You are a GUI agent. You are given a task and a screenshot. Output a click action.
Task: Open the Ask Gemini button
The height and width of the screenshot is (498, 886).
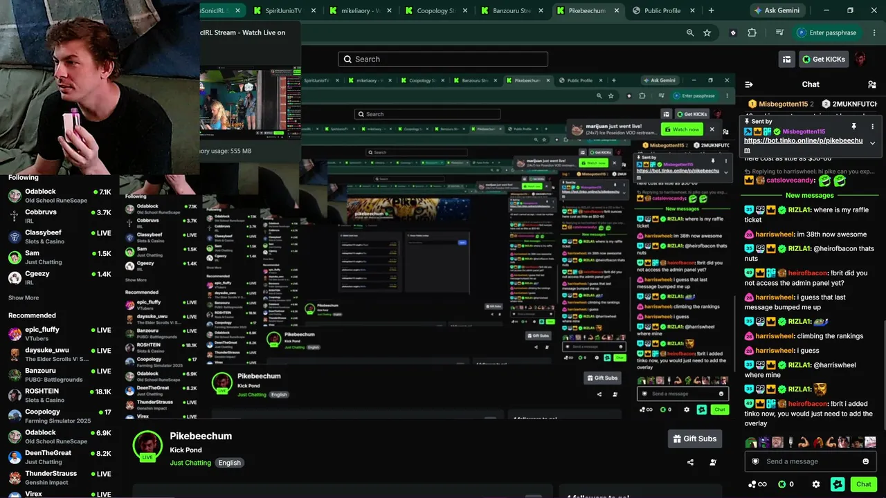pyautogui.click(x=779, y=10)
